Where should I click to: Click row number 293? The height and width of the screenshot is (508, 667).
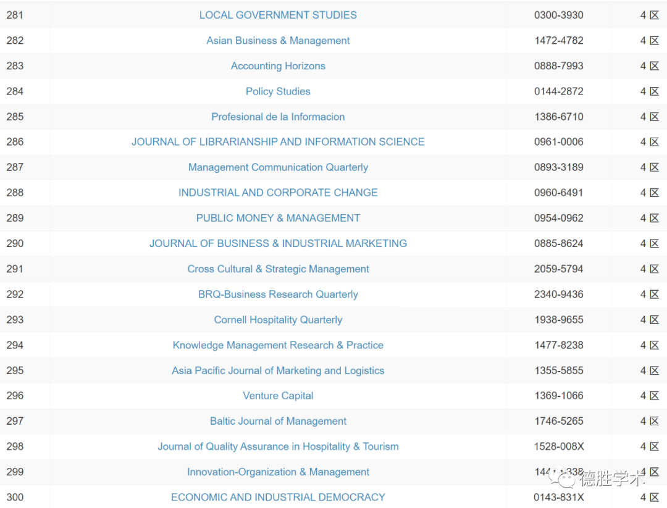(15, 320)
